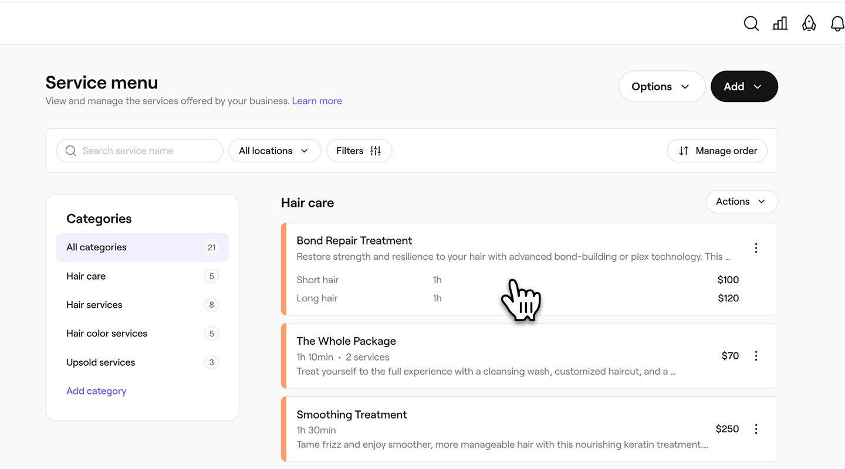Choose Hair color services category
Screen dimensions: 845x469
[x=107, y=334]
